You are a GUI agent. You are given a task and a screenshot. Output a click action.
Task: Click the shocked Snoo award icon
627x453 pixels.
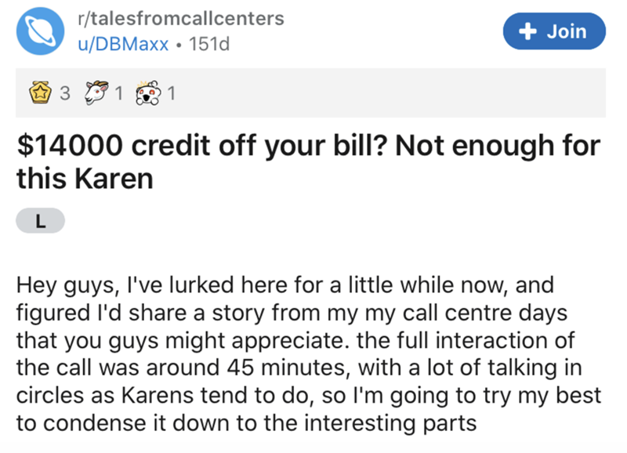click(148, 94)
